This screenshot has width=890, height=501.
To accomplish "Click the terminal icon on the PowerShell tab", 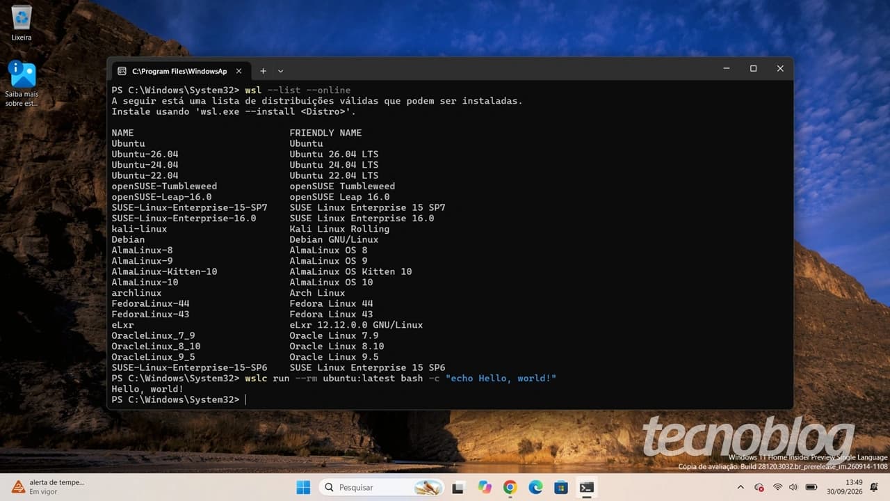I will [122, 71].
